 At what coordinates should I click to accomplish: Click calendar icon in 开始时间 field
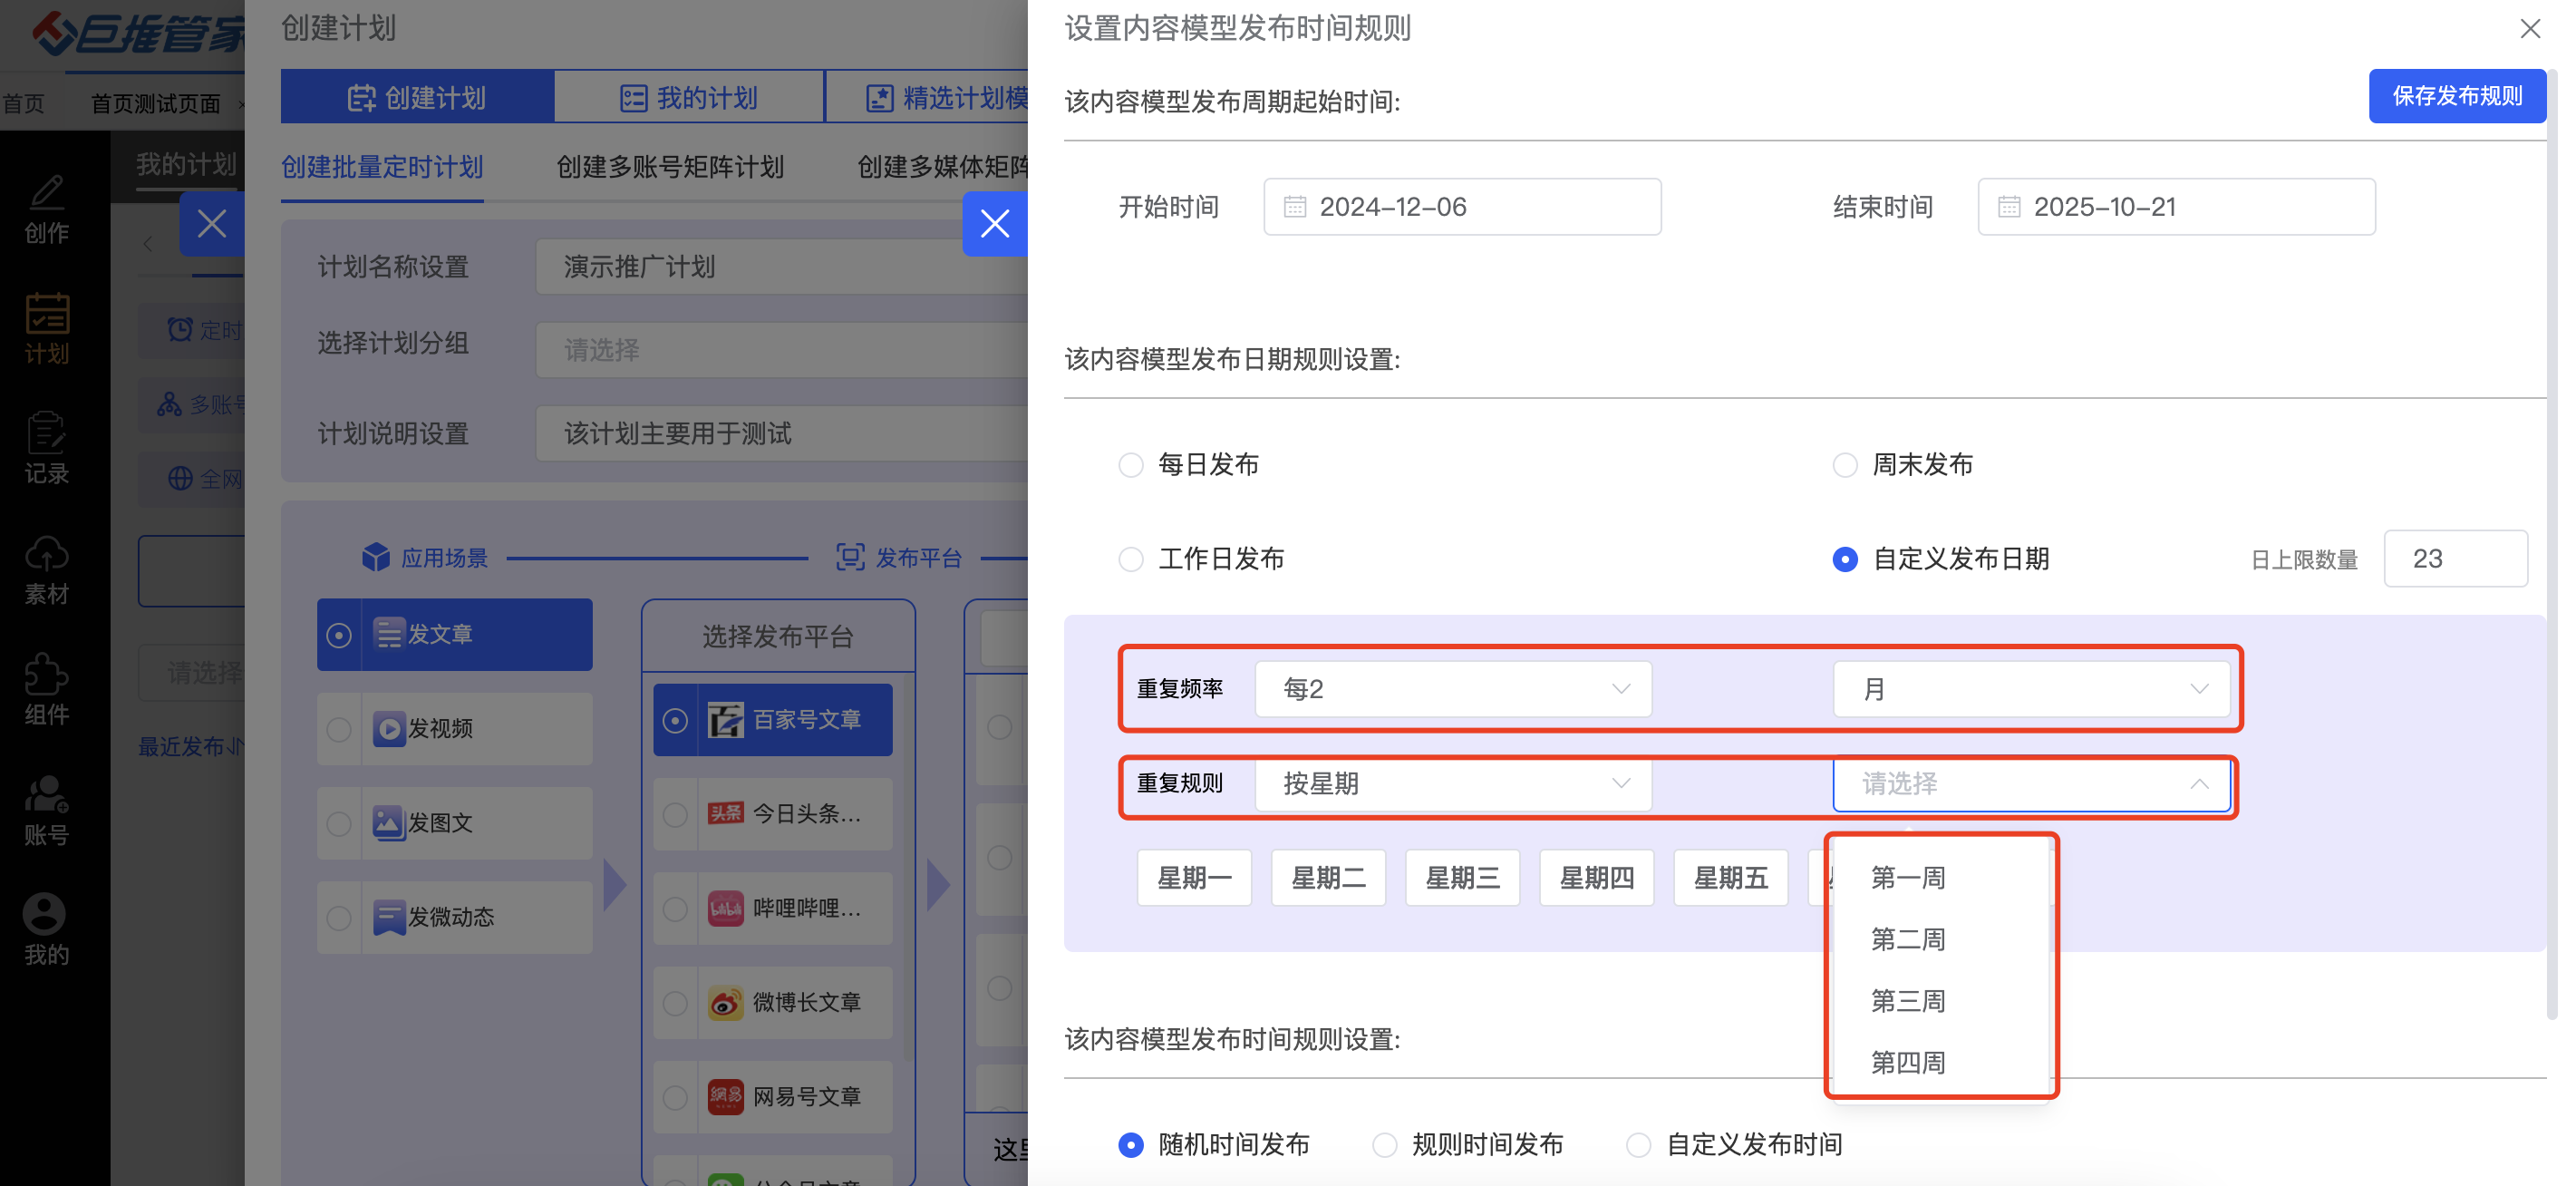tap(1294, 207)
